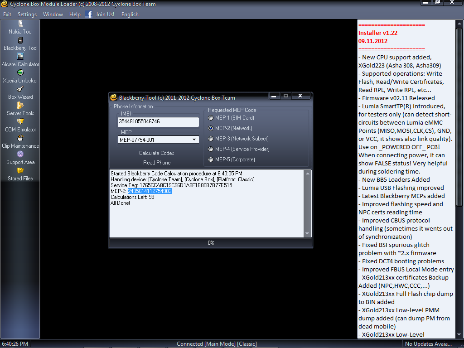464x348 pixels.
Task: Choose MEP-3 (Network Subset) option
Action: pos(211,139)
